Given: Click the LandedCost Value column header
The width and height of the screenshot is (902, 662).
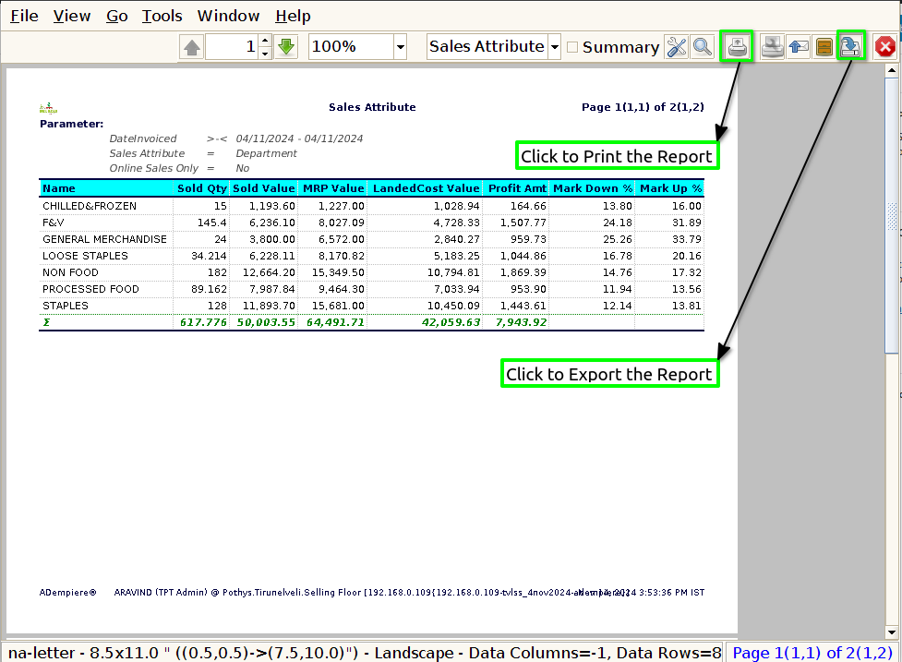Looking at the screenshot, I should [427, 188].
